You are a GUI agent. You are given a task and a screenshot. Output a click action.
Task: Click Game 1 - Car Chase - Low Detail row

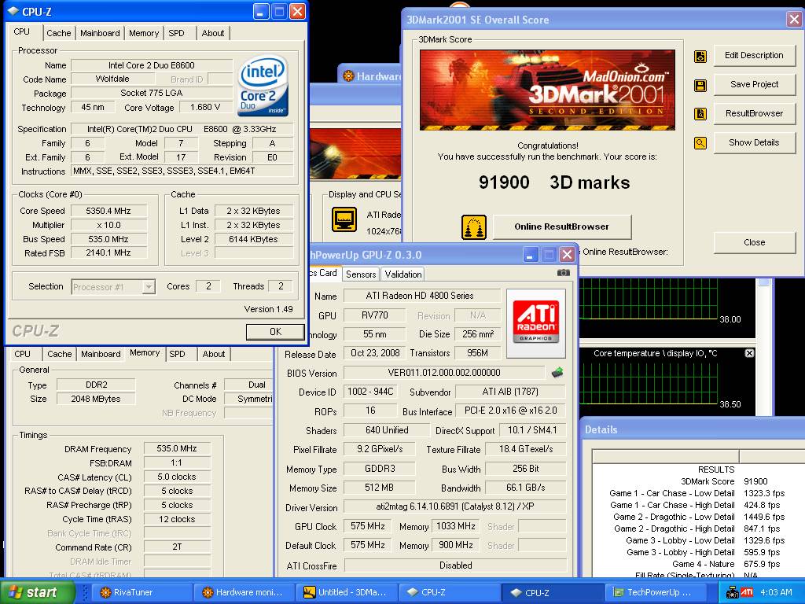(697, 493)
